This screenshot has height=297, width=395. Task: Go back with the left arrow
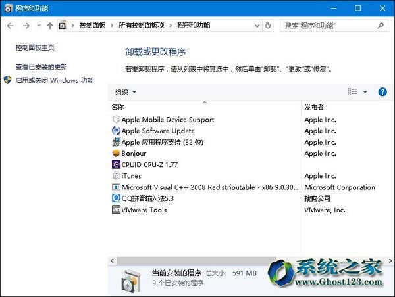[x=11, y=26]
